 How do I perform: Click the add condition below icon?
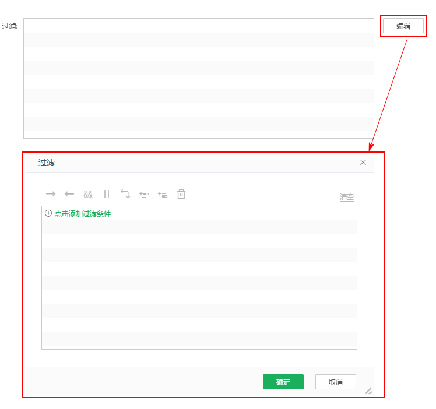click(163, 194)
